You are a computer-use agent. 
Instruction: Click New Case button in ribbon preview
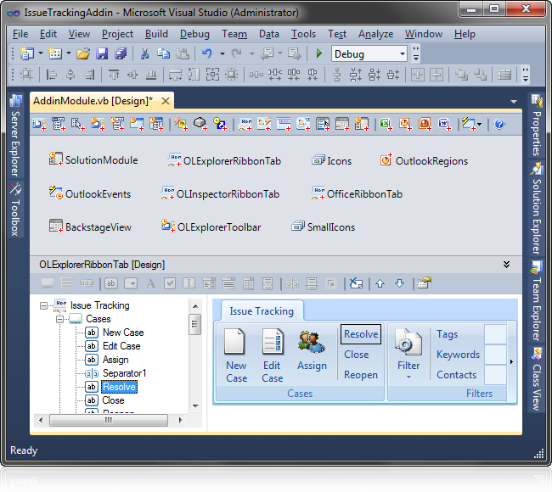[236, 355]
